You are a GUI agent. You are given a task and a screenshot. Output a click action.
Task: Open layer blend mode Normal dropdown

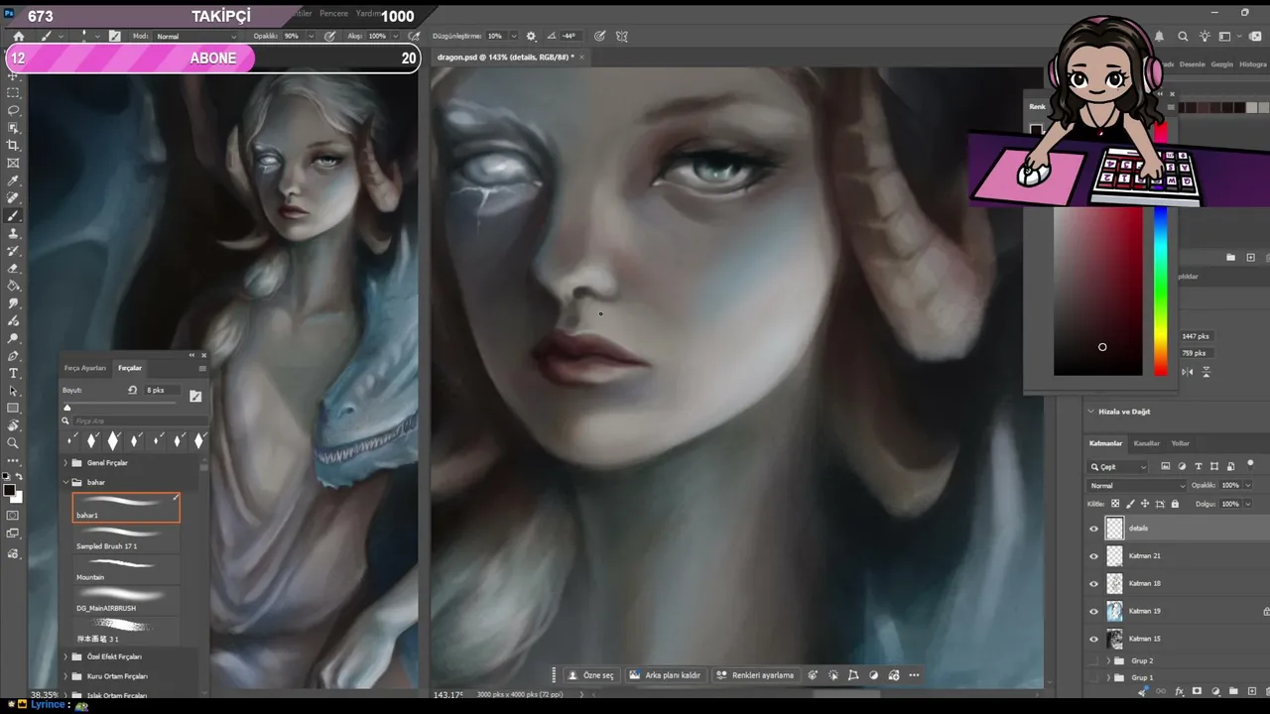(x=1137, y=486)
